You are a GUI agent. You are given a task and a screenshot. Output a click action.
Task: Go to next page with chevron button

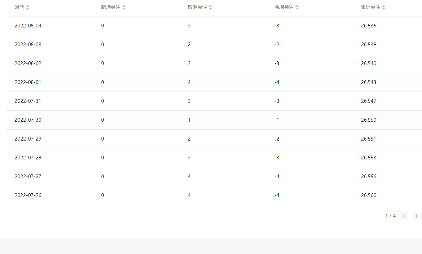pos(403,216)
